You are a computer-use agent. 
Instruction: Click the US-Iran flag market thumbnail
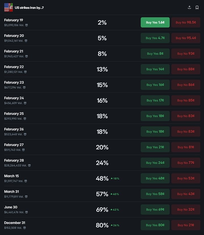click(x=9, y=7)
